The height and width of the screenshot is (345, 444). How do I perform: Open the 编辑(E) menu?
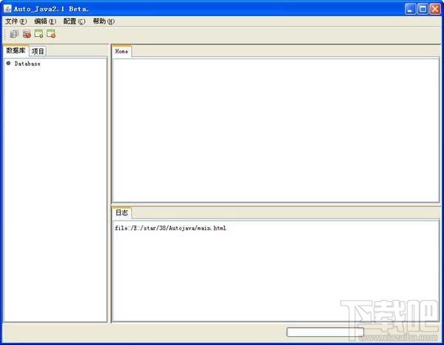pos(45,21)
